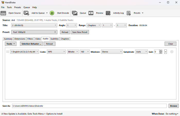This screenshot has height=116, width=180.
Task: Open the Bitrate mode dropdown
Action: (x=73, y=52)
